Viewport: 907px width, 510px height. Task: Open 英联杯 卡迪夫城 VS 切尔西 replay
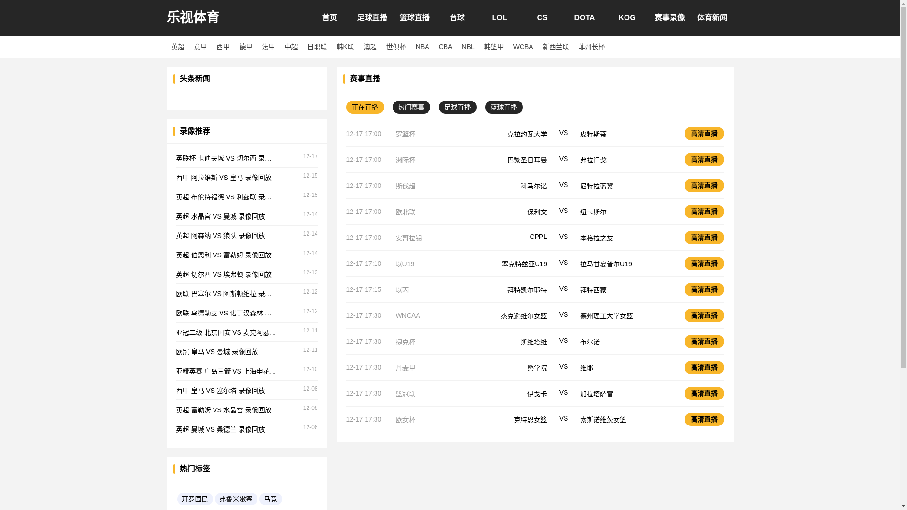(224, 158)
